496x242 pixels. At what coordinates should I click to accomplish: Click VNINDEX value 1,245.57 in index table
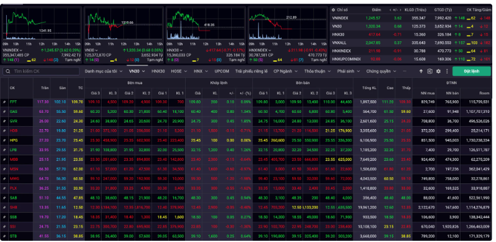tap(373, 18)
